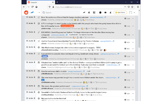162x101 pixels.
Task: Open the r/LifeProTips subreddit link
Action: click(46, 29)
